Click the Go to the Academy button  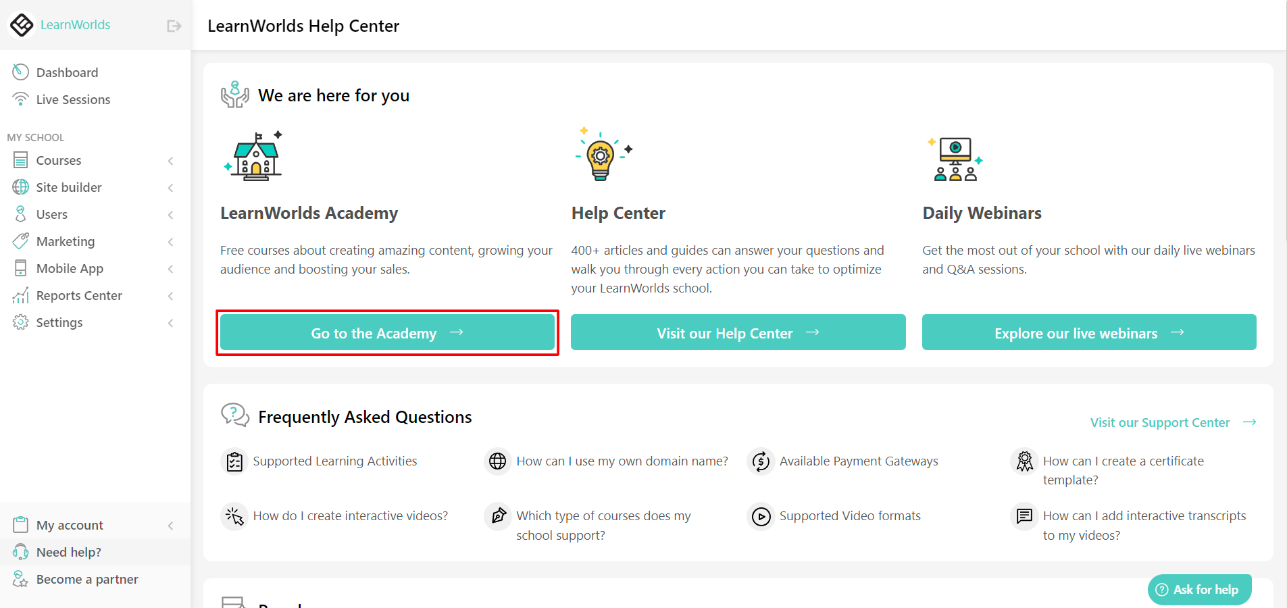(387, 332)
